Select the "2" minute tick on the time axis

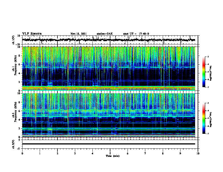[x=57, y=153]
